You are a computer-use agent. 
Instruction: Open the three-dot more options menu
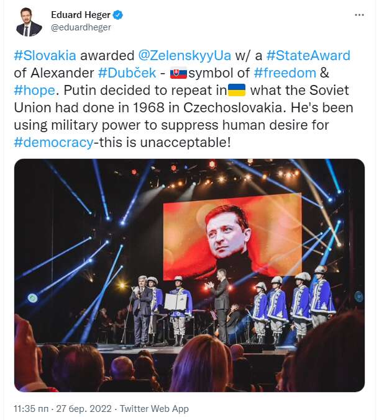click(359, 15)
